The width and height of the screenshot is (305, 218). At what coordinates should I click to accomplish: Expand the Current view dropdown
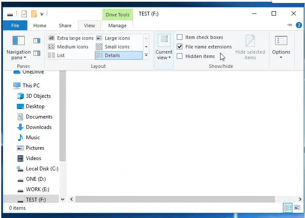[164, 51]
